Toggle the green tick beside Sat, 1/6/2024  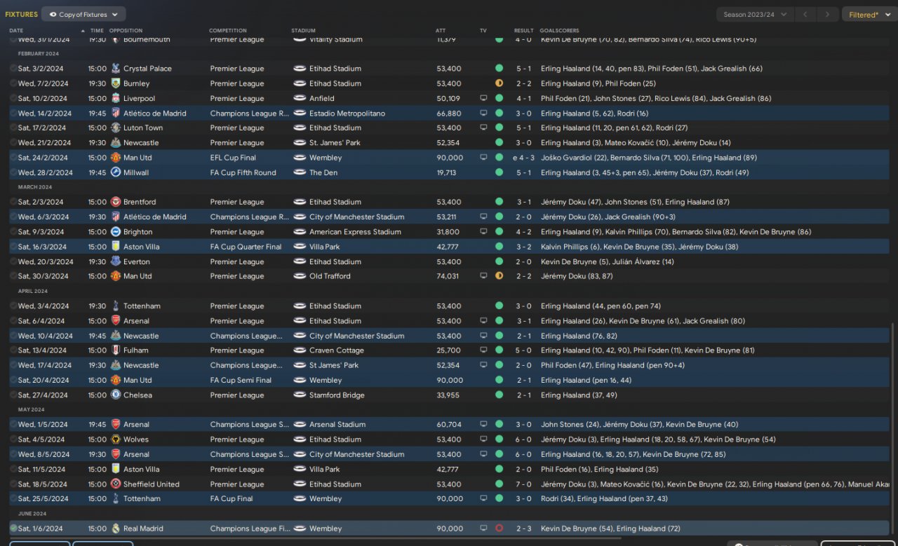13,528
